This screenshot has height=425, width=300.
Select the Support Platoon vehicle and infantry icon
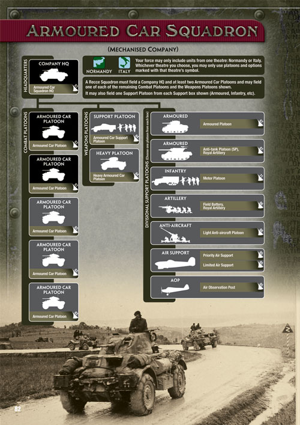coord(113,128)
